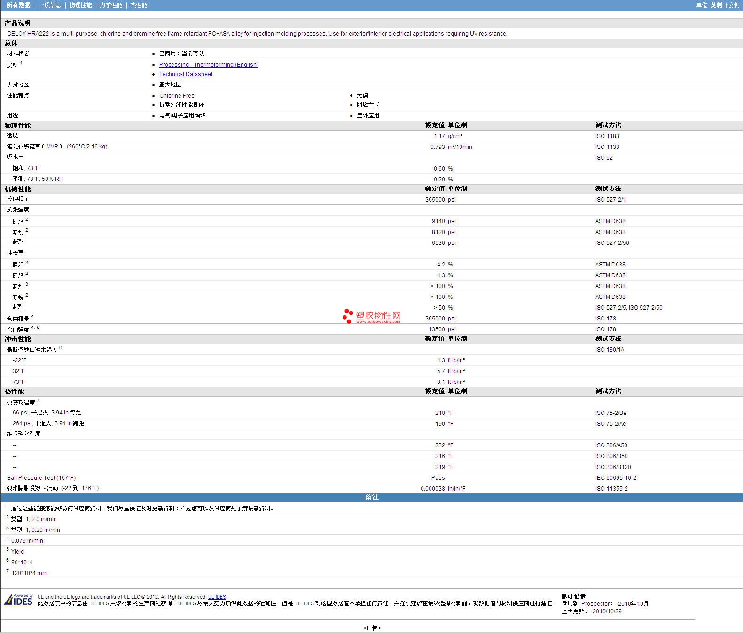This screenshot has height=633, width=743.
Task: Select break strength value 6530
Action: pos(438,243)
